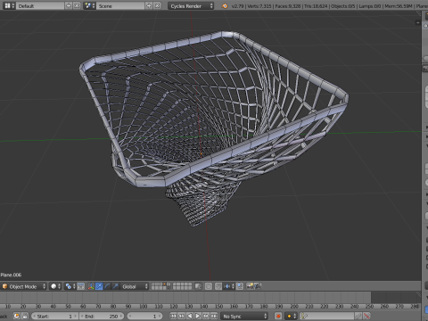Open the Cycles Render engine dropdown
Screen dimensions: 428x321
(191, 5)
